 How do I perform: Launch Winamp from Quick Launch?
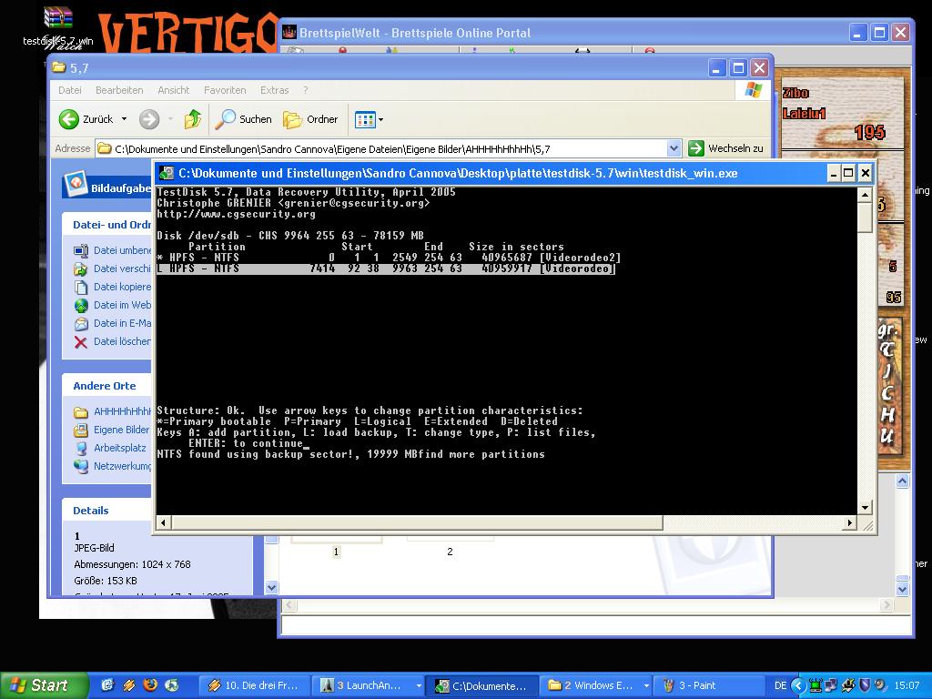[x=129, y=685]
